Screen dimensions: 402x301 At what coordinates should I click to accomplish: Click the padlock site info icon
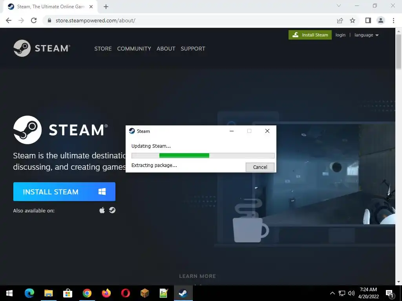click(x=49, y=20)
